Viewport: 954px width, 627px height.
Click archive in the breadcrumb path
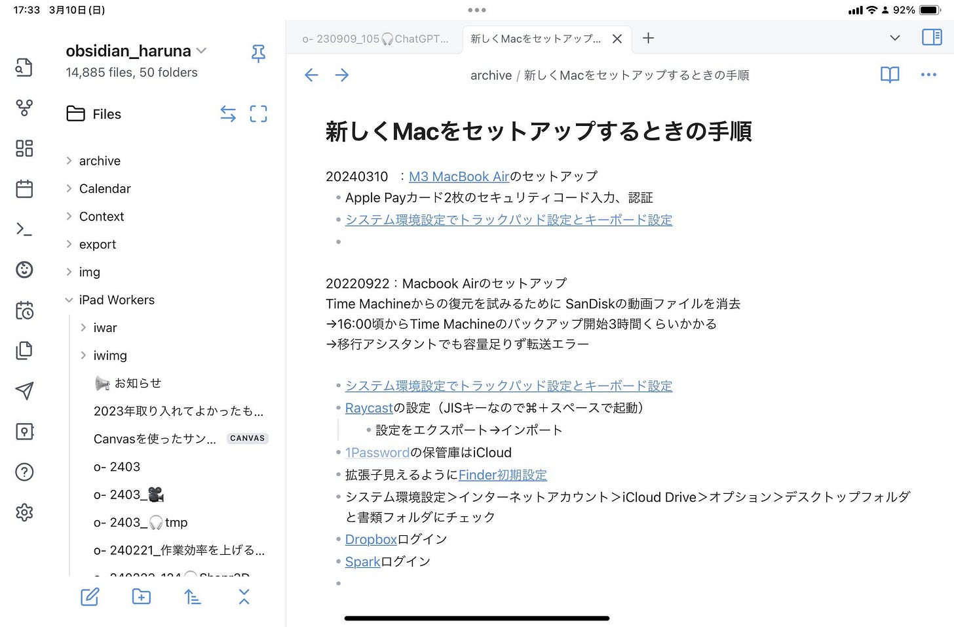coord(491,75)
